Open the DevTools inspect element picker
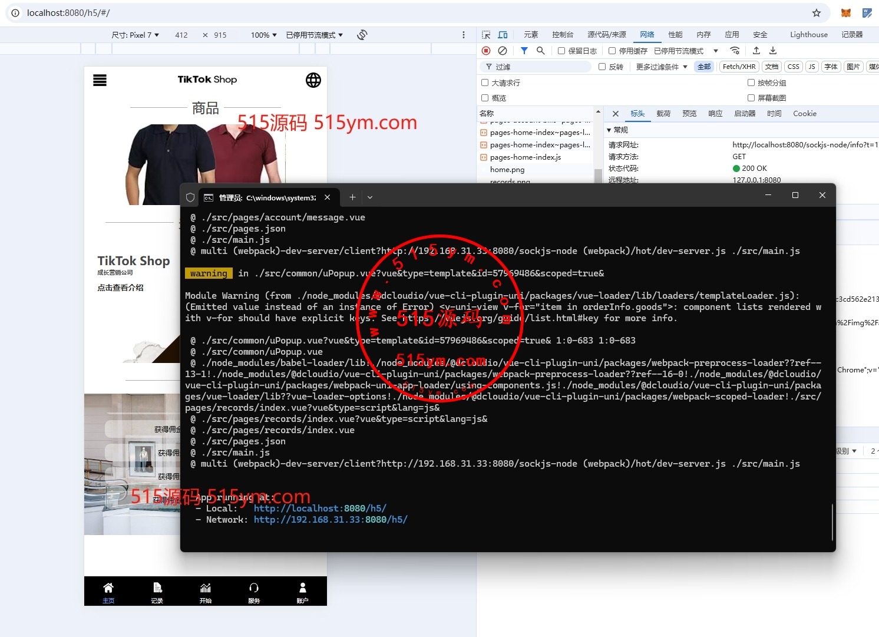Screen dimensions: 879x637 pos(486,35)
